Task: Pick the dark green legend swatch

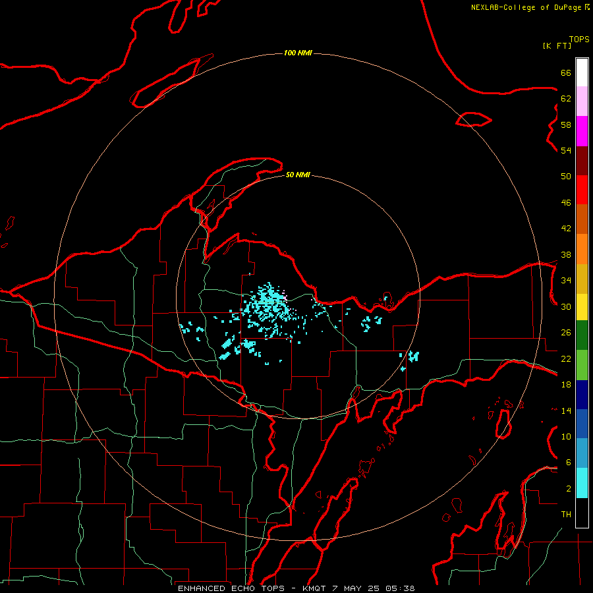Action: coord(582,335)
